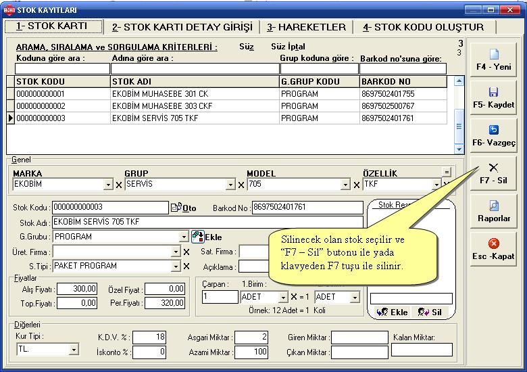Click the Stok Kodu input field
The image size is (527, 372).
tap(110, 208)
